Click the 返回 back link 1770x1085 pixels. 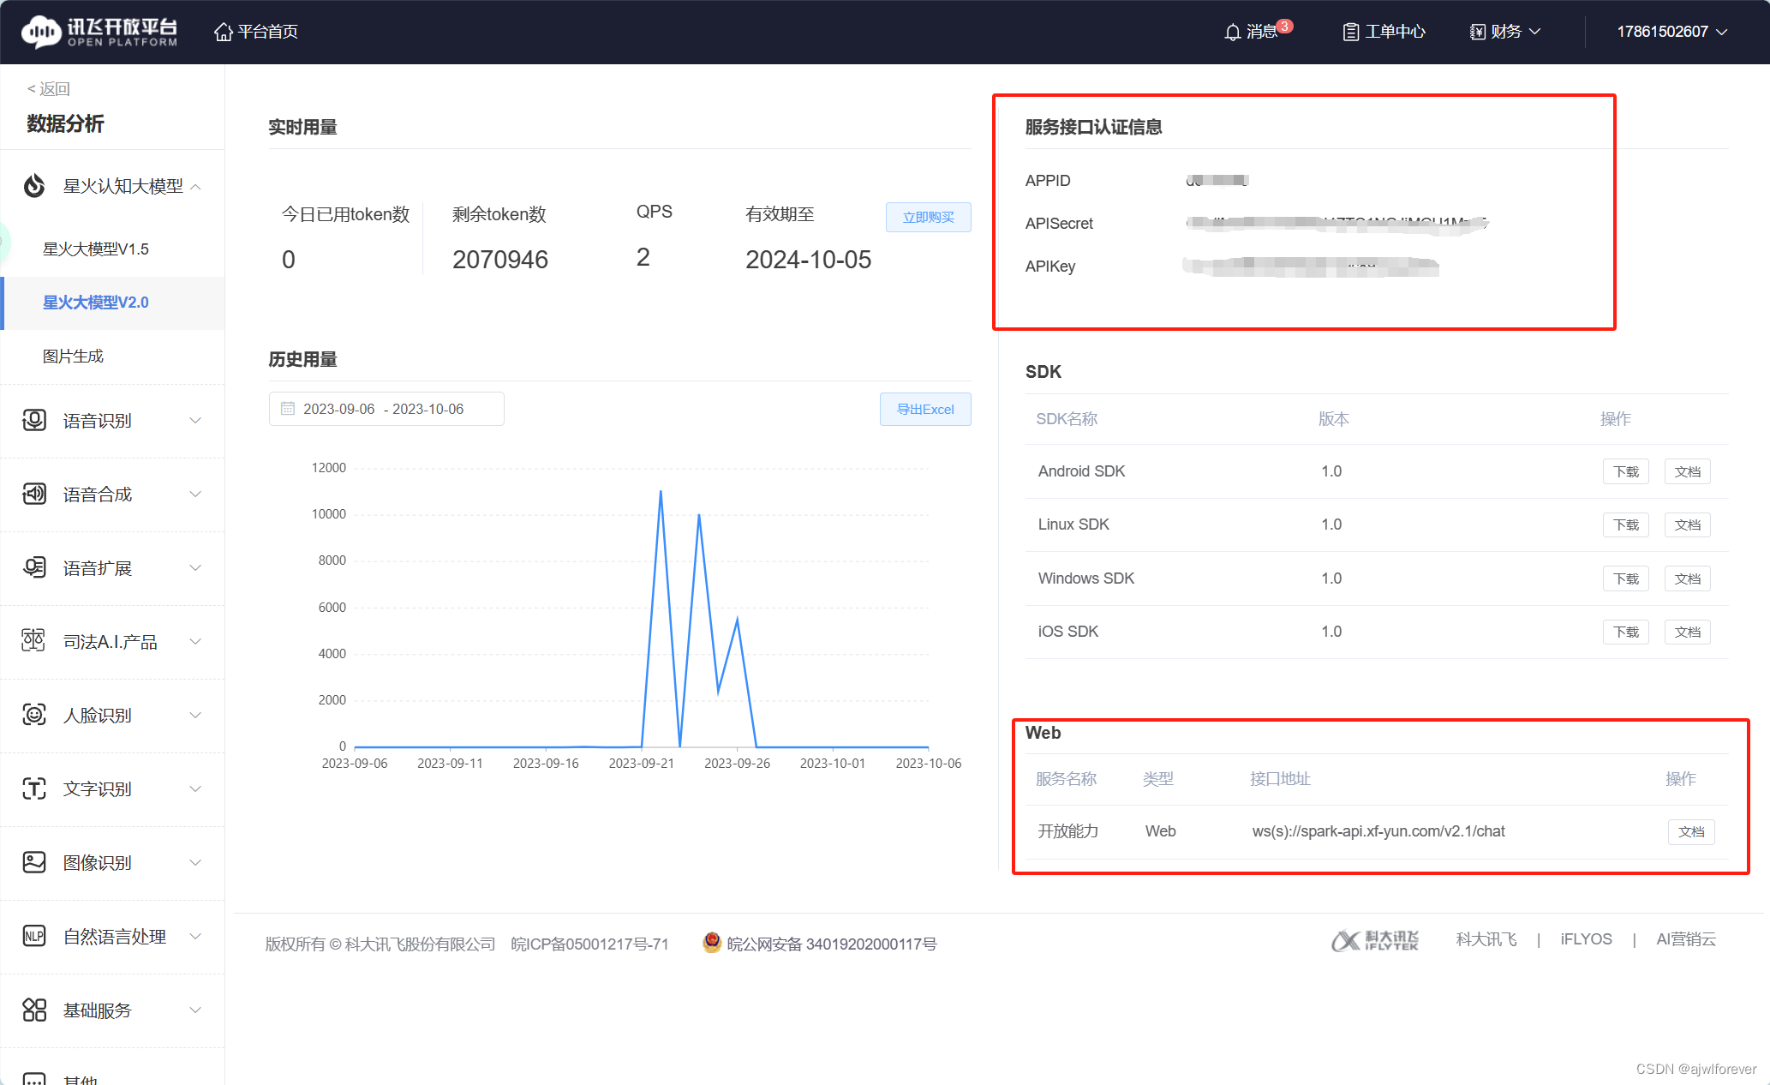click(x=49, y=89)
